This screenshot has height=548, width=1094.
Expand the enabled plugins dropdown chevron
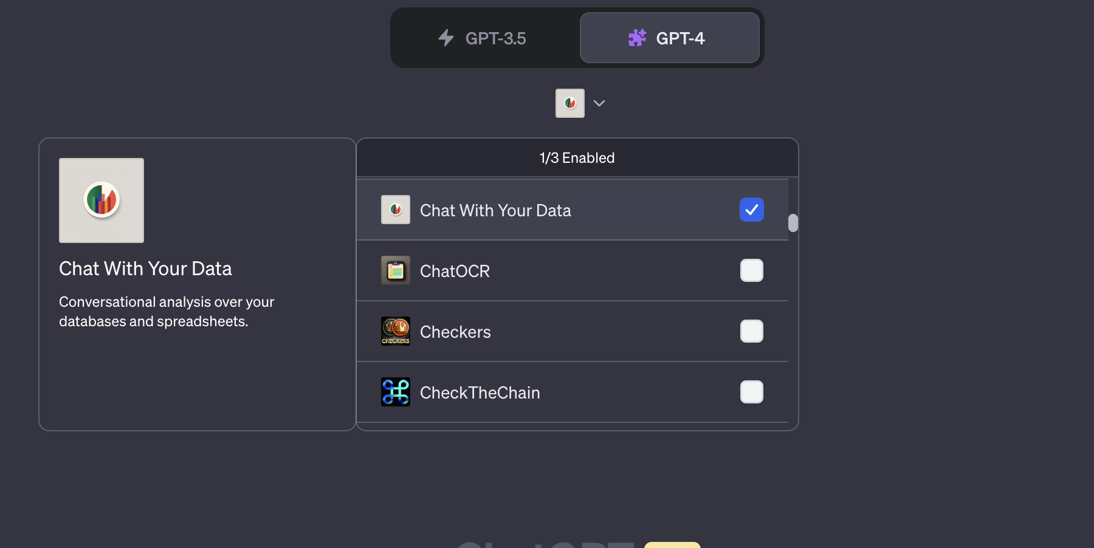pyautogui.click(x=599, y=103)
